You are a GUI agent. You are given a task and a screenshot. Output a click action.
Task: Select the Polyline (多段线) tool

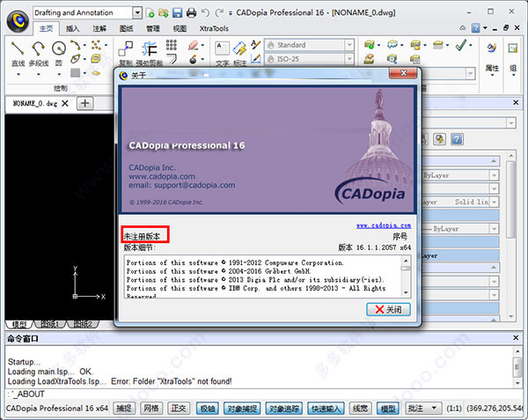(x=39, y=48)
